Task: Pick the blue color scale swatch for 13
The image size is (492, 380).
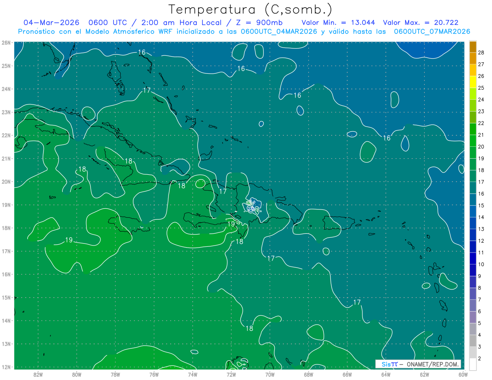Action: [x=473, y=223]
